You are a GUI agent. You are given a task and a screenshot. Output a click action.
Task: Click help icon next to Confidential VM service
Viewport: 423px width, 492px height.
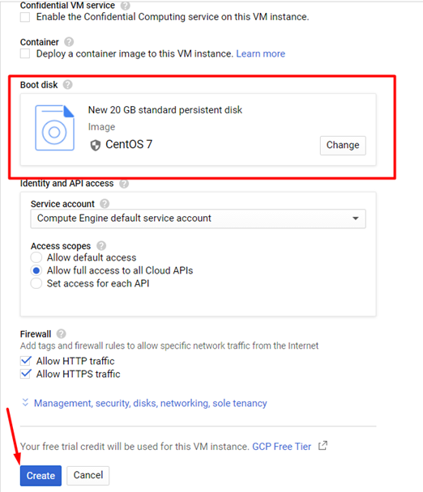click(x=126, y=6)
